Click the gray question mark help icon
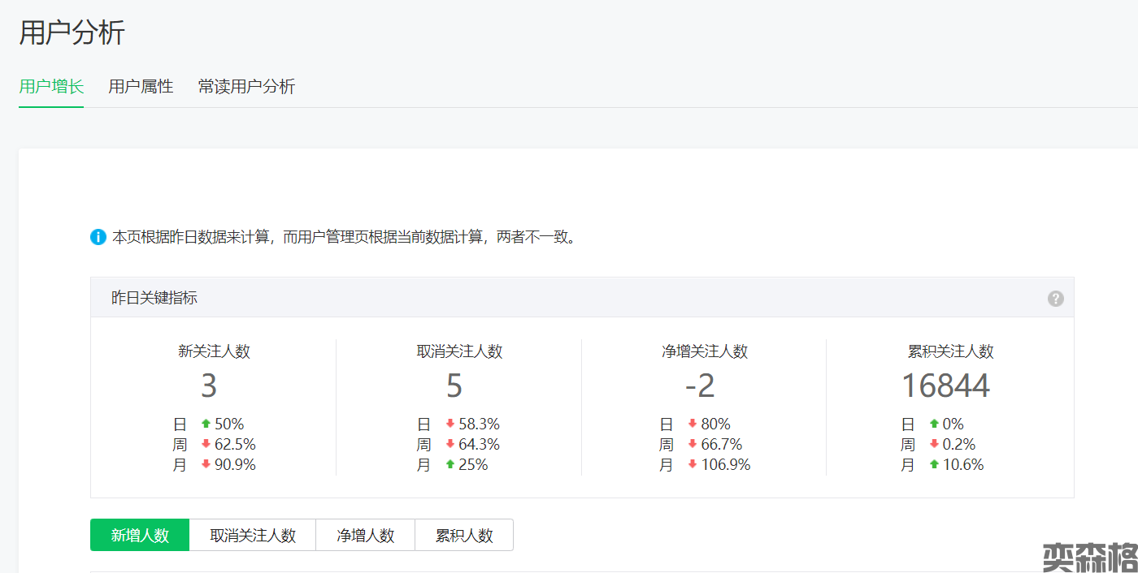 pyautogui.click(x=1055, y=299)
